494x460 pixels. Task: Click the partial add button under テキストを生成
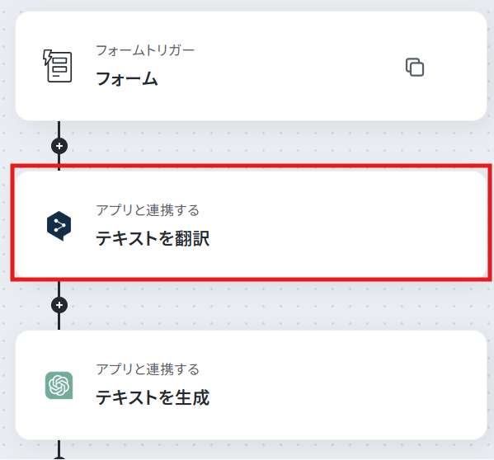(x=59, y=458)
